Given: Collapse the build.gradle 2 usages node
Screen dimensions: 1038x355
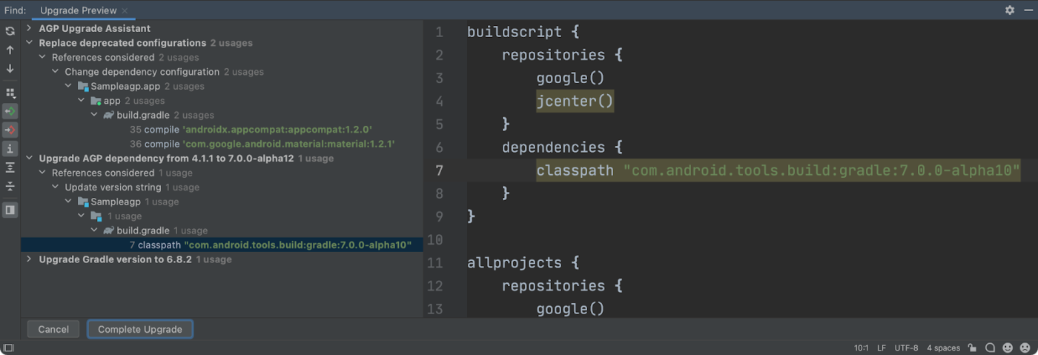Looking at the screenshot, I should point(94,115).
